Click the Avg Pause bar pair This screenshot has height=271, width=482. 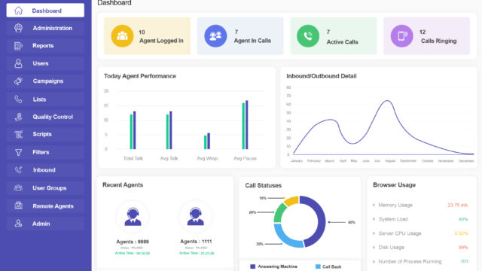pyautogui.click(x=245, y=125)
